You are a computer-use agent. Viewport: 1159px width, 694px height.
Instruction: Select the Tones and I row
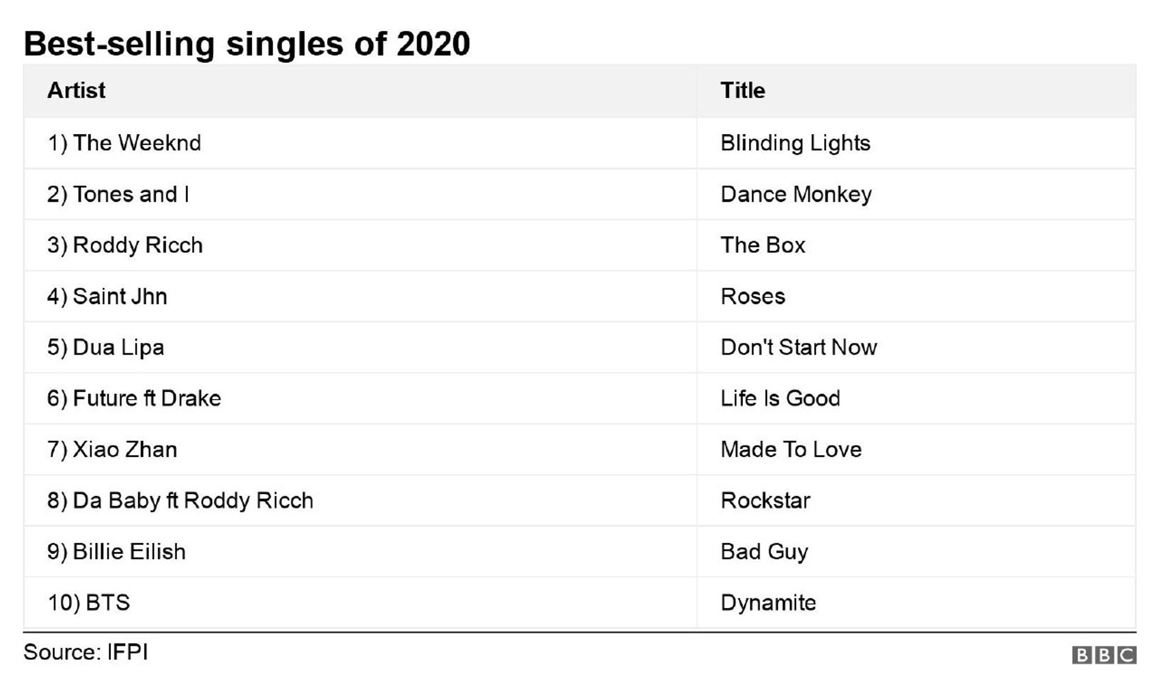[118, 194]
